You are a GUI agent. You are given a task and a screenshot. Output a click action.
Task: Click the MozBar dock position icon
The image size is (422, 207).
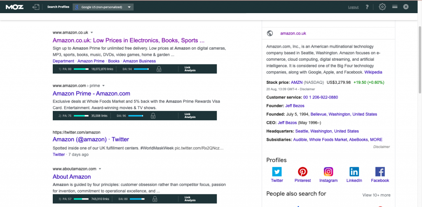pos(395,7)
